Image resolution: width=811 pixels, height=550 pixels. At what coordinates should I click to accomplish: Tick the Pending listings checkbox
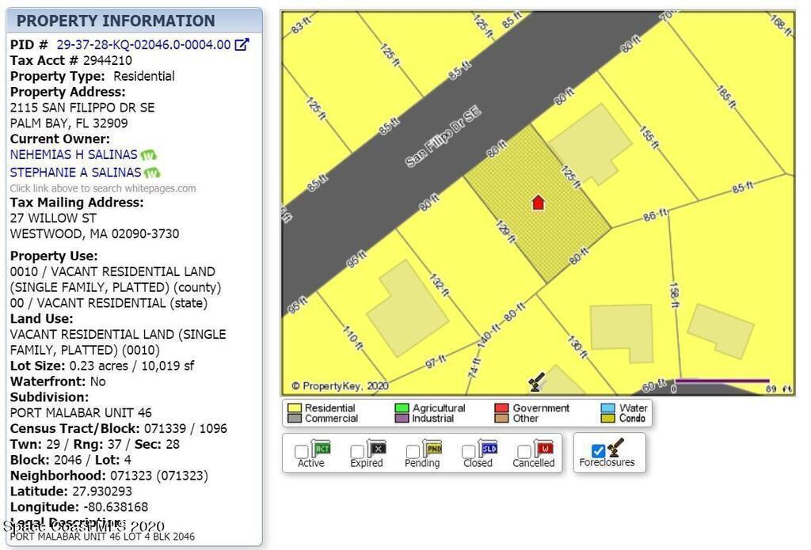point(413,451)
